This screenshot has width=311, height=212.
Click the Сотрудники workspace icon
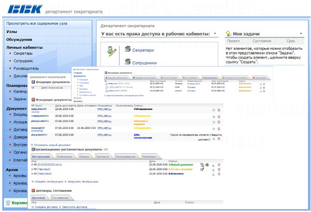coord(128,61)
